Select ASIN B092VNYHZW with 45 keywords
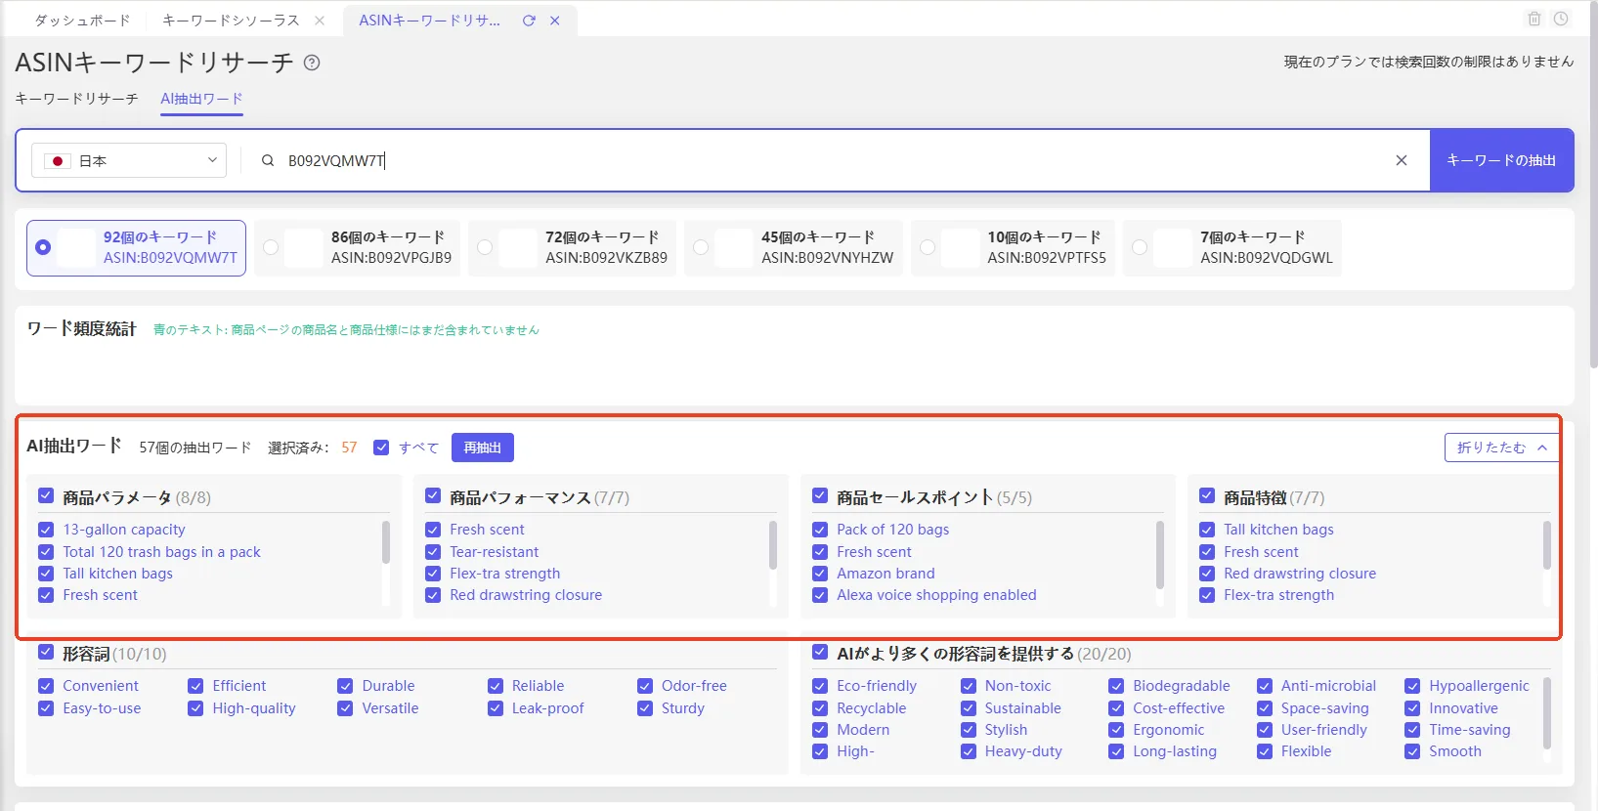The image size is (1598, 811). tap(794, 248)
